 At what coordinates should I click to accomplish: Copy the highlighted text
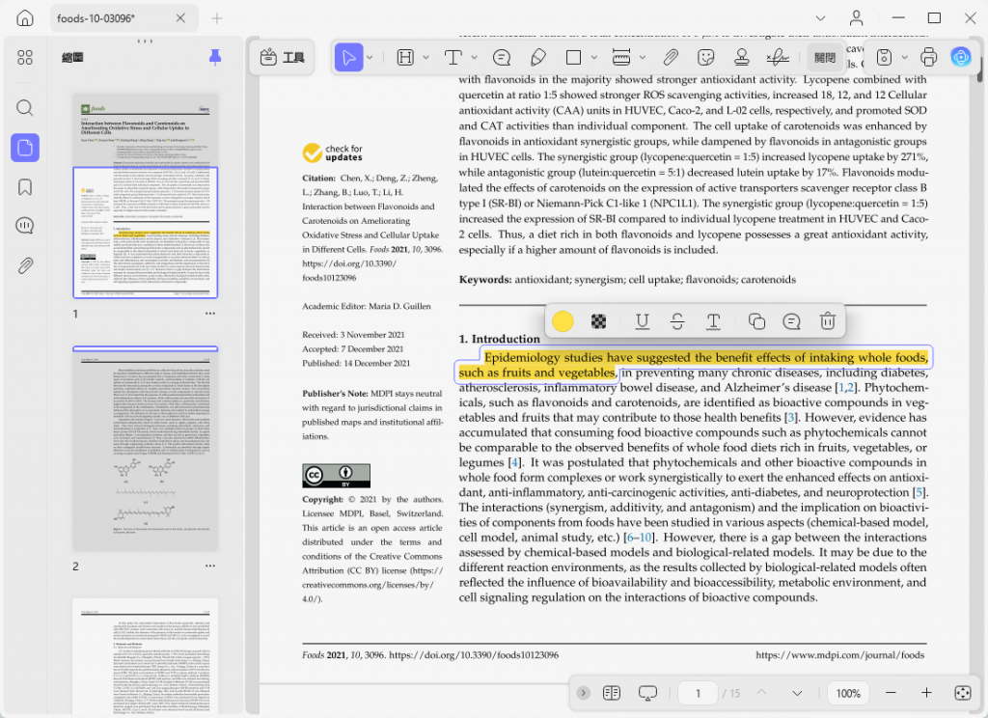[756, 321]
